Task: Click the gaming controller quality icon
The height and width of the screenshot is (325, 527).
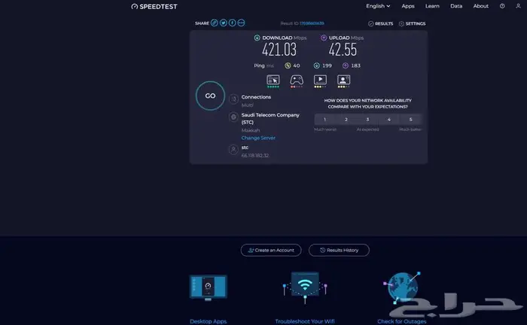Action: click(x=297, y=80)
